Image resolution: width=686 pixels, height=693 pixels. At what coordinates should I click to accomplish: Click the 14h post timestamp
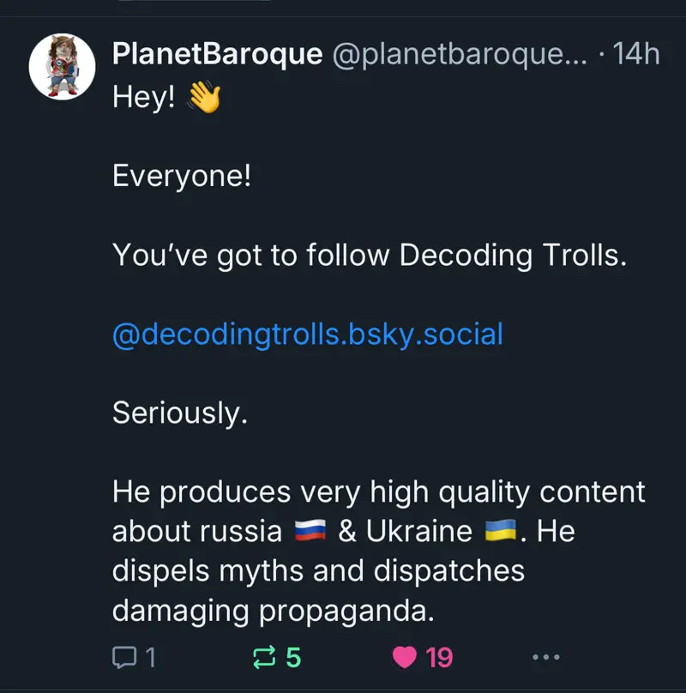[637, 55]
